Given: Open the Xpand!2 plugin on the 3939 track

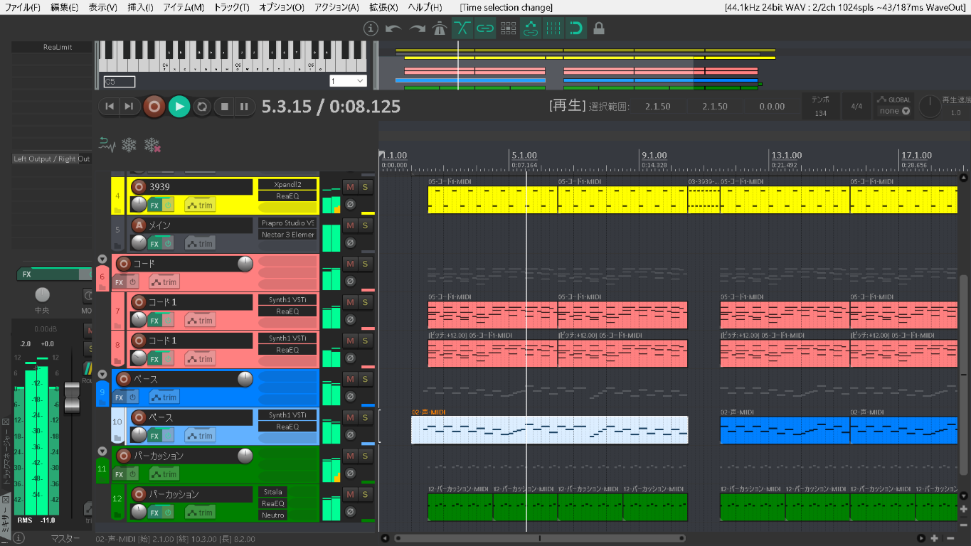Looking at the screenshot, I should click(x=287, y=184).
